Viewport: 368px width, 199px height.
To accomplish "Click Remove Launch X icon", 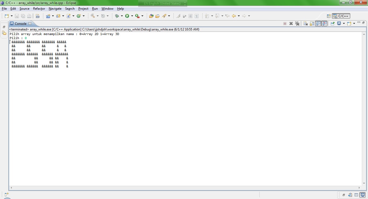I will [x=291, y=23].
